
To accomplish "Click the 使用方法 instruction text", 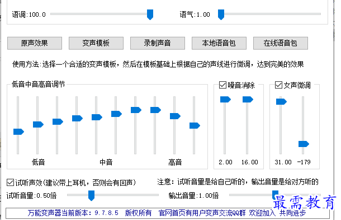I will (x=158, y=64).
